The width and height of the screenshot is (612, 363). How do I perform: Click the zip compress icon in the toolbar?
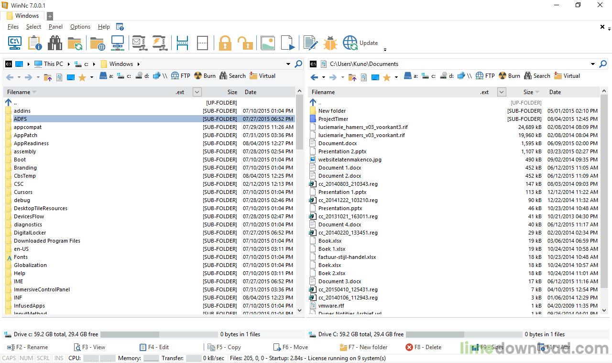(139, 43)
